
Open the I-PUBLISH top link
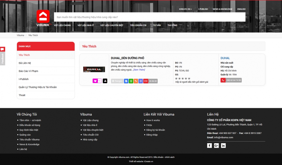tap(203, 9)
